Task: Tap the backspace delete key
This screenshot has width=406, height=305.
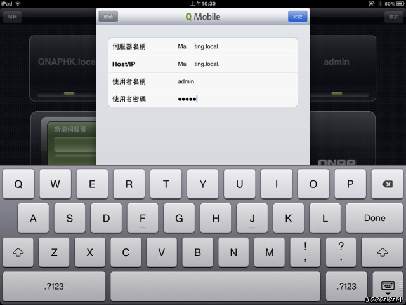Action: click(387, 184)
